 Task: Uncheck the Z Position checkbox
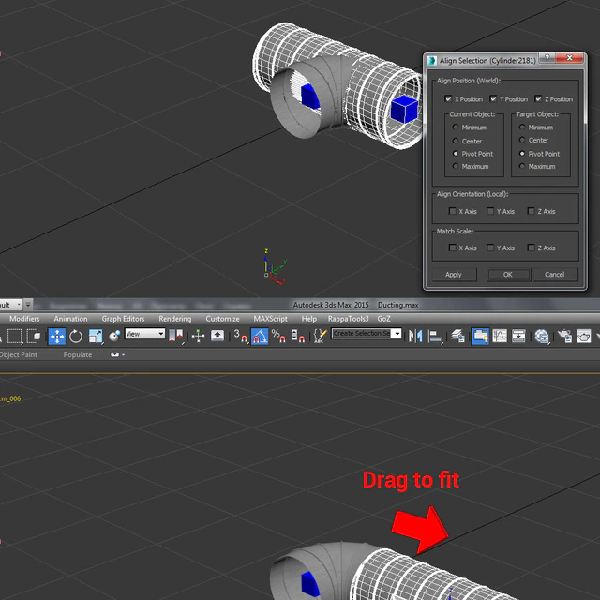pos(538,98)
